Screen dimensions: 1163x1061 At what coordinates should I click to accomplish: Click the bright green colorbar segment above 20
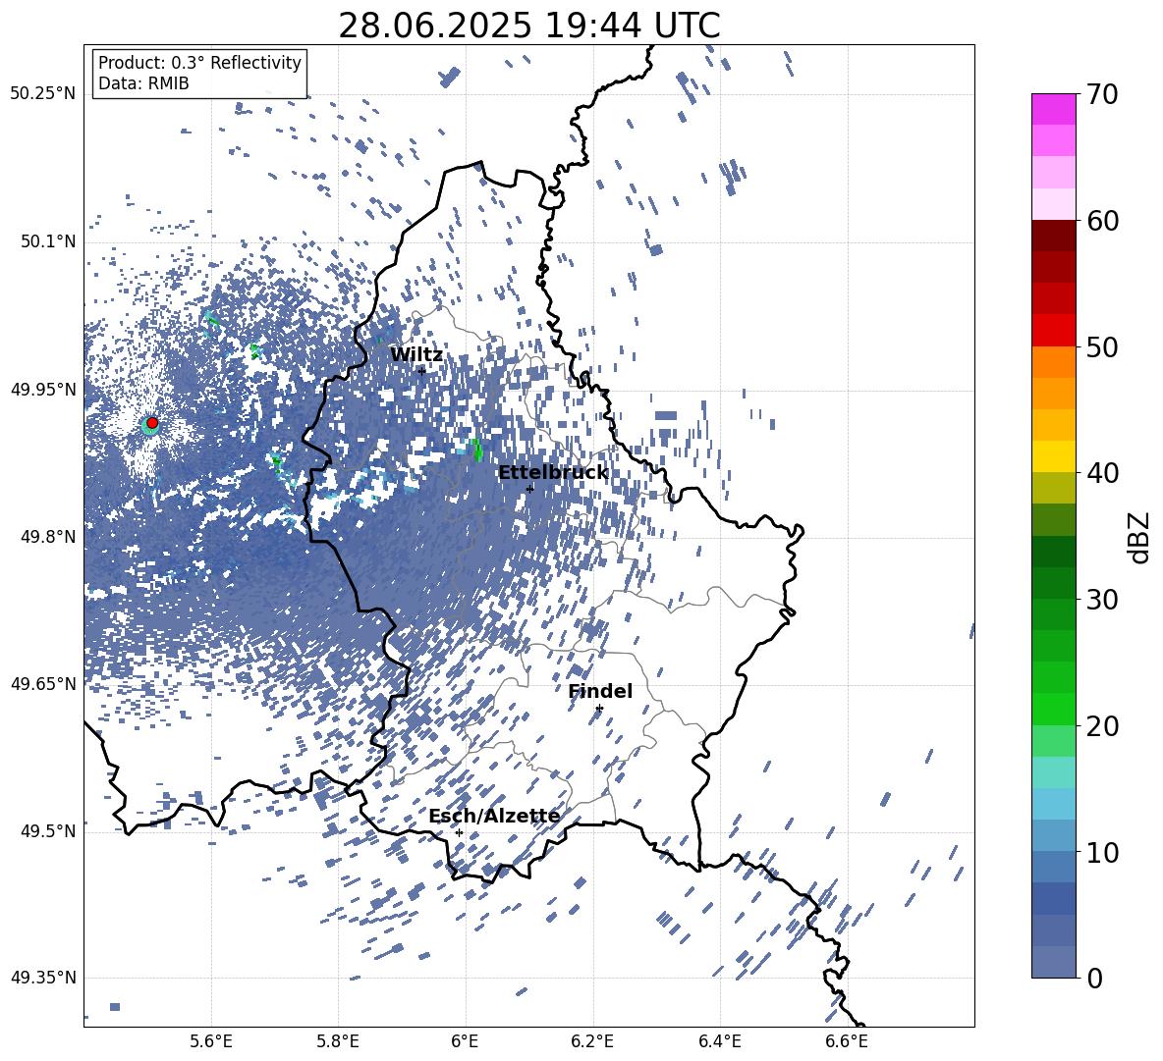1053,709
